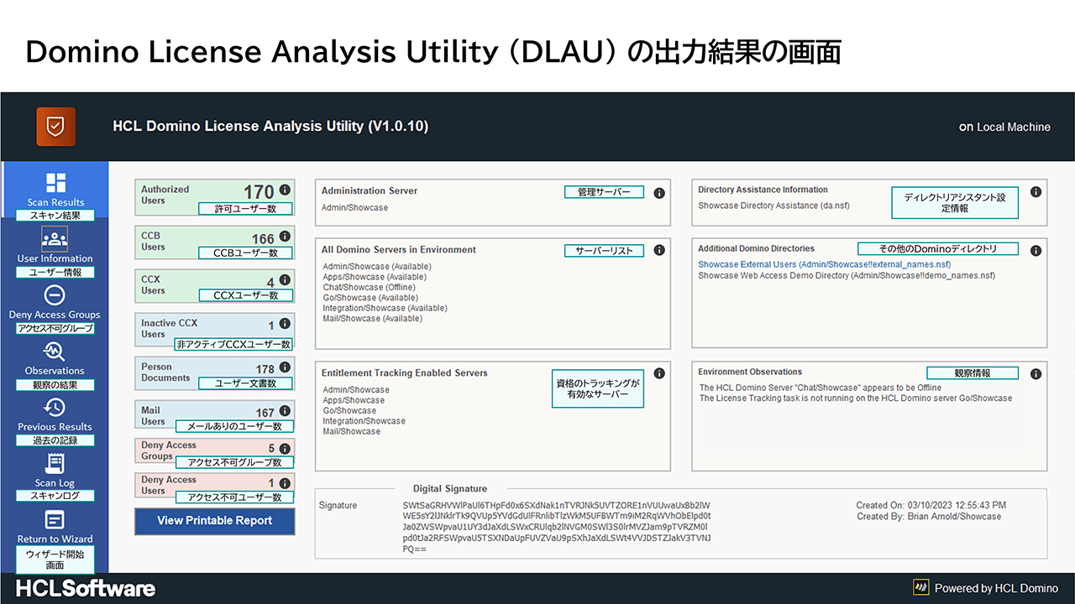Screen dimensions: 1075x604
Task: Select the Observations menu label
Action: pyautogui.click(x=55, y=371)
